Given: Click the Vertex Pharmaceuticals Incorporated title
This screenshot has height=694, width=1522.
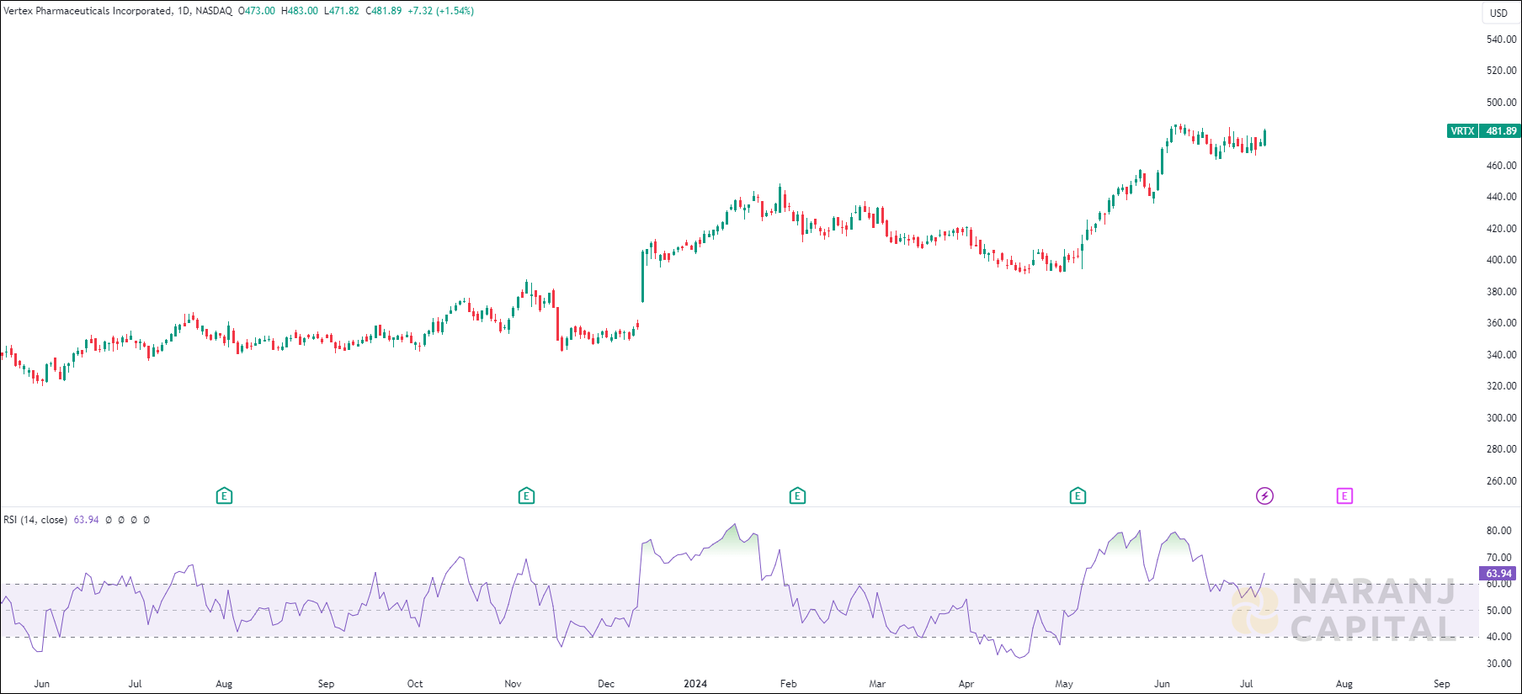Looking at the screenshot, I should coord(88,11).
